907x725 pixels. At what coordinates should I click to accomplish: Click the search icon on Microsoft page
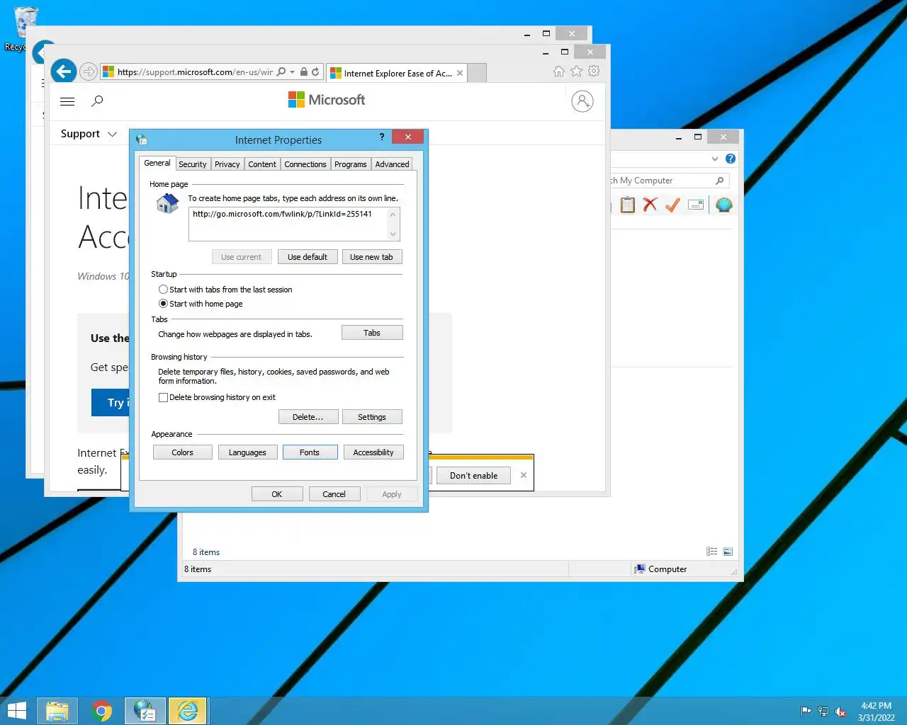coord(98,101)
